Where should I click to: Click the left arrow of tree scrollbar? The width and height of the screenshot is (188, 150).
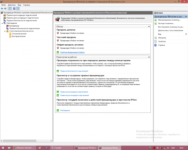[x=2, y=141]
